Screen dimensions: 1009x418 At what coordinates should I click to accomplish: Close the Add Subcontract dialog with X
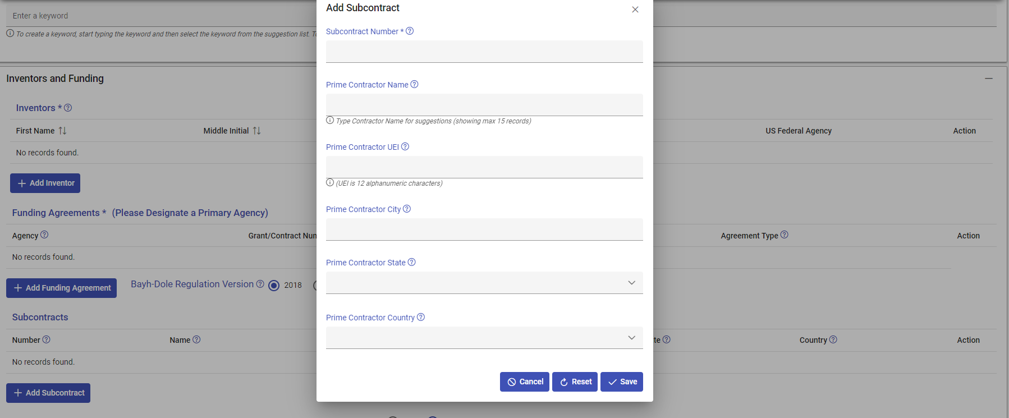635,10
